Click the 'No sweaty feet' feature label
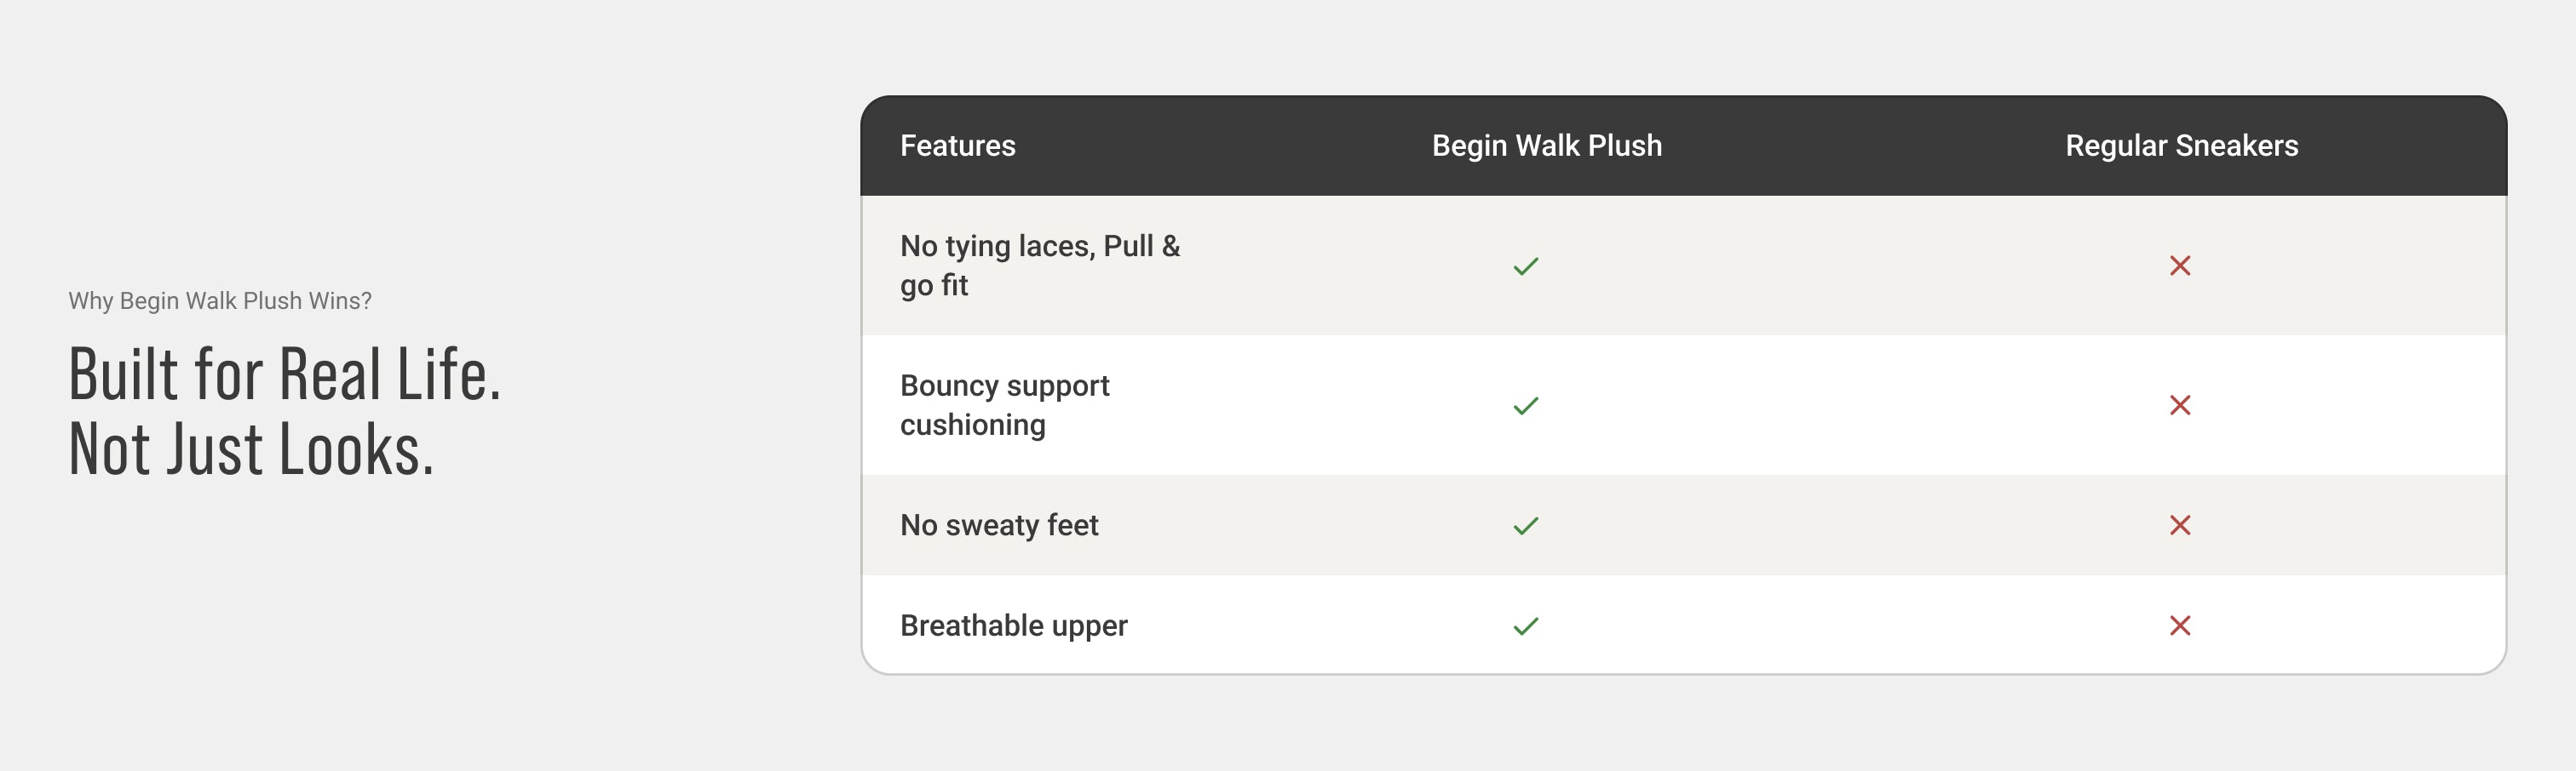2576x771 pixels. coord(998,525)
